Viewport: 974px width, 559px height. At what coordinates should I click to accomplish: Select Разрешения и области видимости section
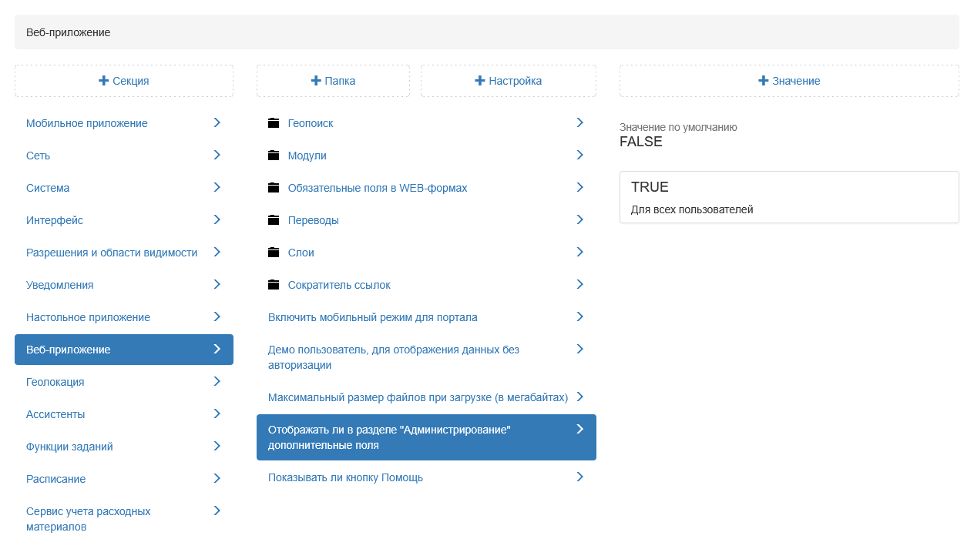[112, 253]
